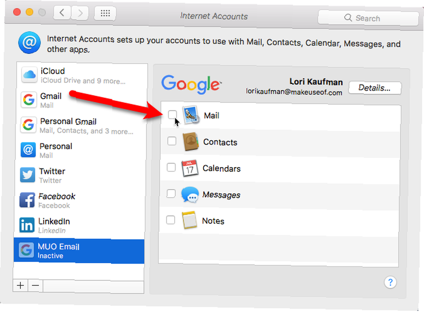Click the lorikaufman@makeuseof.com email text
Image resolution: width=424 pixels, height=312 pixels.
coord(294,92)
